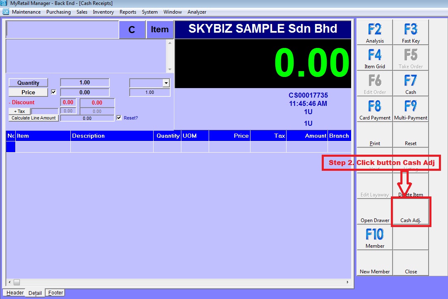Switch to the Footer tab
The height and width of the screenshot is (299, 448).
click(x=55, y=292)
